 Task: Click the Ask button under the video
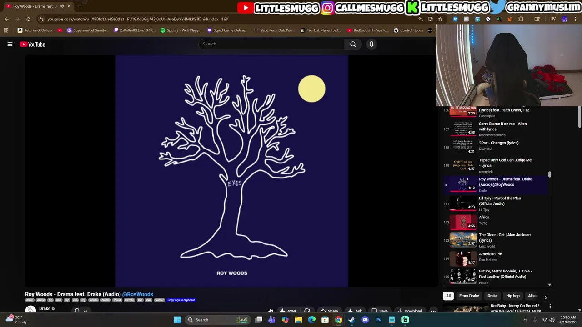[355, 311]
